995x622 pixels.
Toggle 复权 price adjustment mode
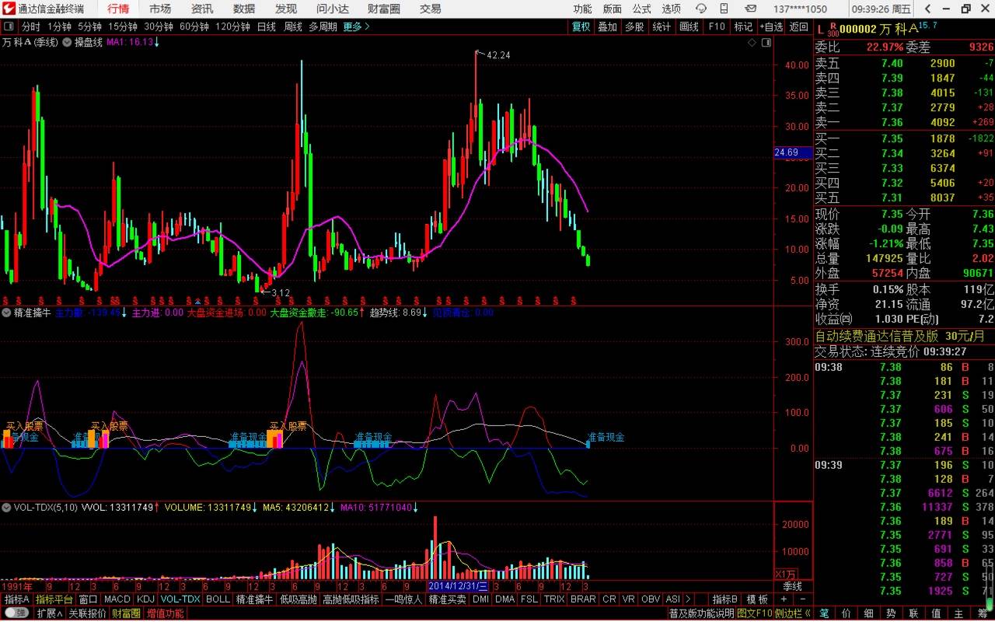pos(581,26)
